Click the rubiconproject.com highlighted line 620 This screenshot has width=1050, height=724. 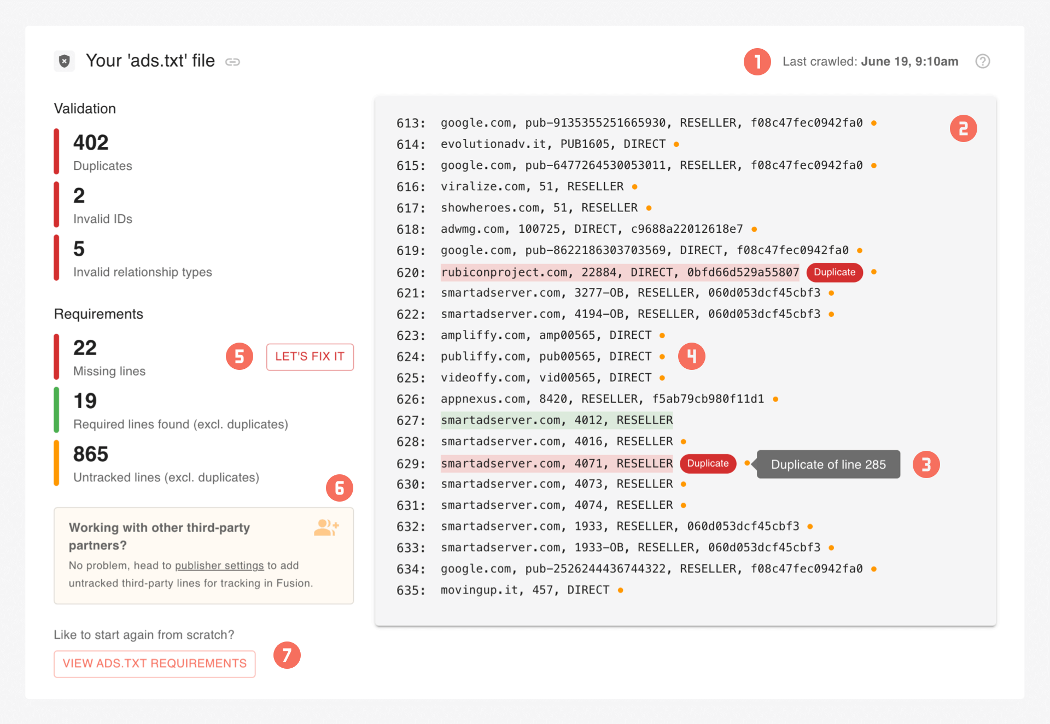tap(620, 272)
